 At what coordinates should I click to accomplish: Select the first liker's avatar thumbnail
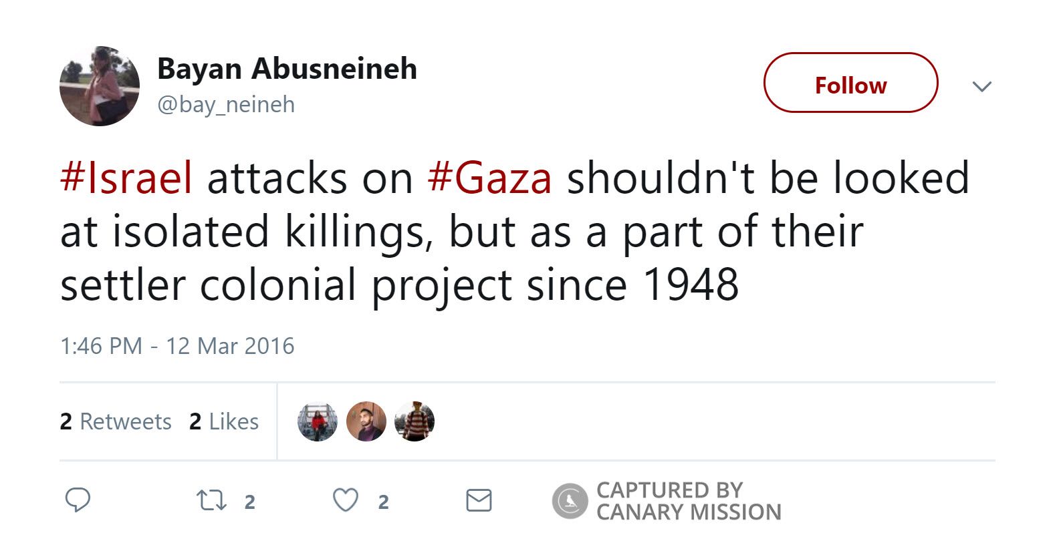pyautogui.click(x=317, y=421)
